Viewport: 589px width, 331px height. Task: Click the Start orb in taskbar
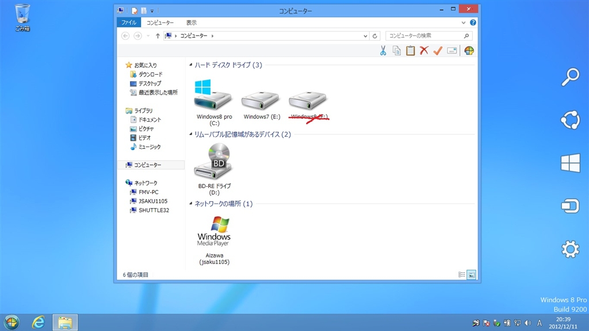[12, 322]
